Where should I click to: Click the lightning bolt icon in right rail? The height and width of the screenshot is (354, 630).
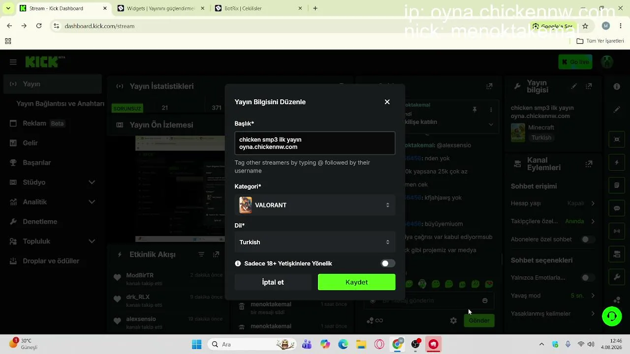tap(617, 162)
